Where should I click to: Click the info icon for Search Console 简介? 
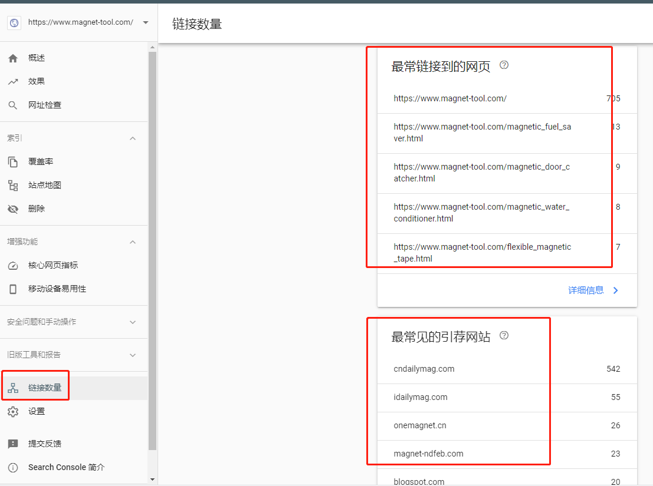click(x=13, y=468)
